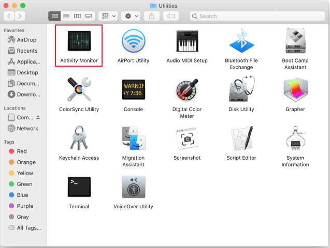Select the Console app icon
This screenshot has width=330, height=248.
point(134,89)
